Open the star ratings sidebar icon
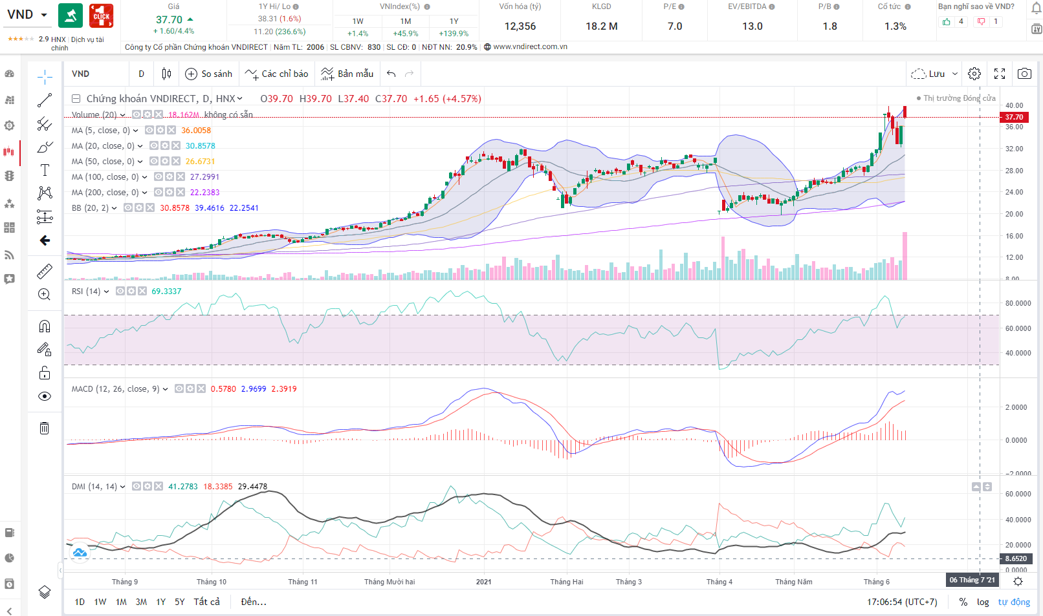This screenshot has height=616, width=1043. pos(10,203)
